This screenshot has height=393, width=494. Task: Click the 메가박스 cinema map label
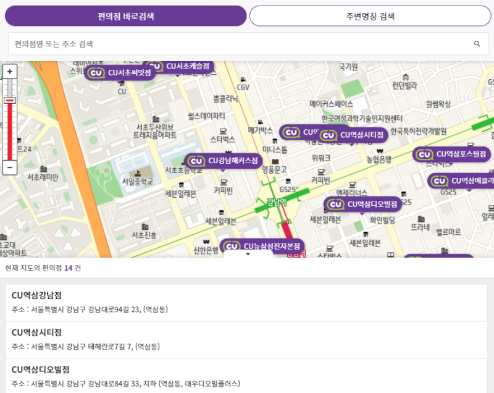tap(260, 130)
